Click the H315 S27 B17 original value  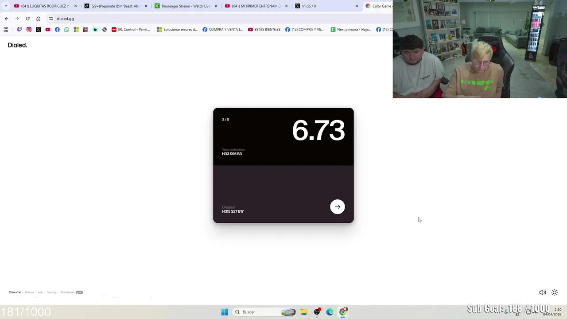233,211
